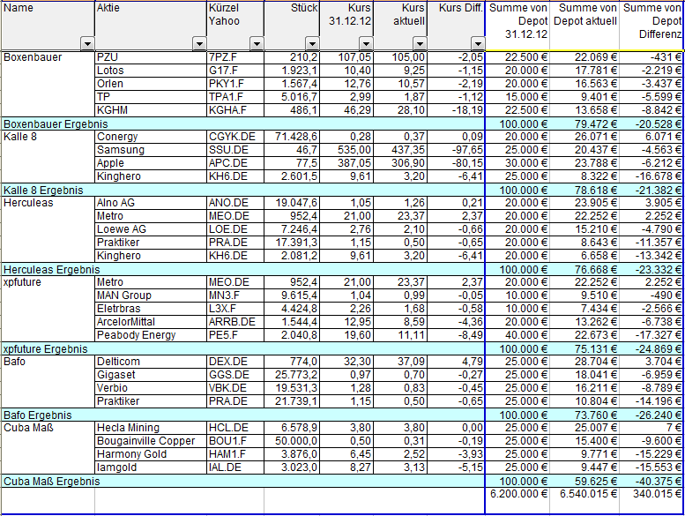
Task: Select the Harmony Gold stock cell
Action: [x=151, y=454]
